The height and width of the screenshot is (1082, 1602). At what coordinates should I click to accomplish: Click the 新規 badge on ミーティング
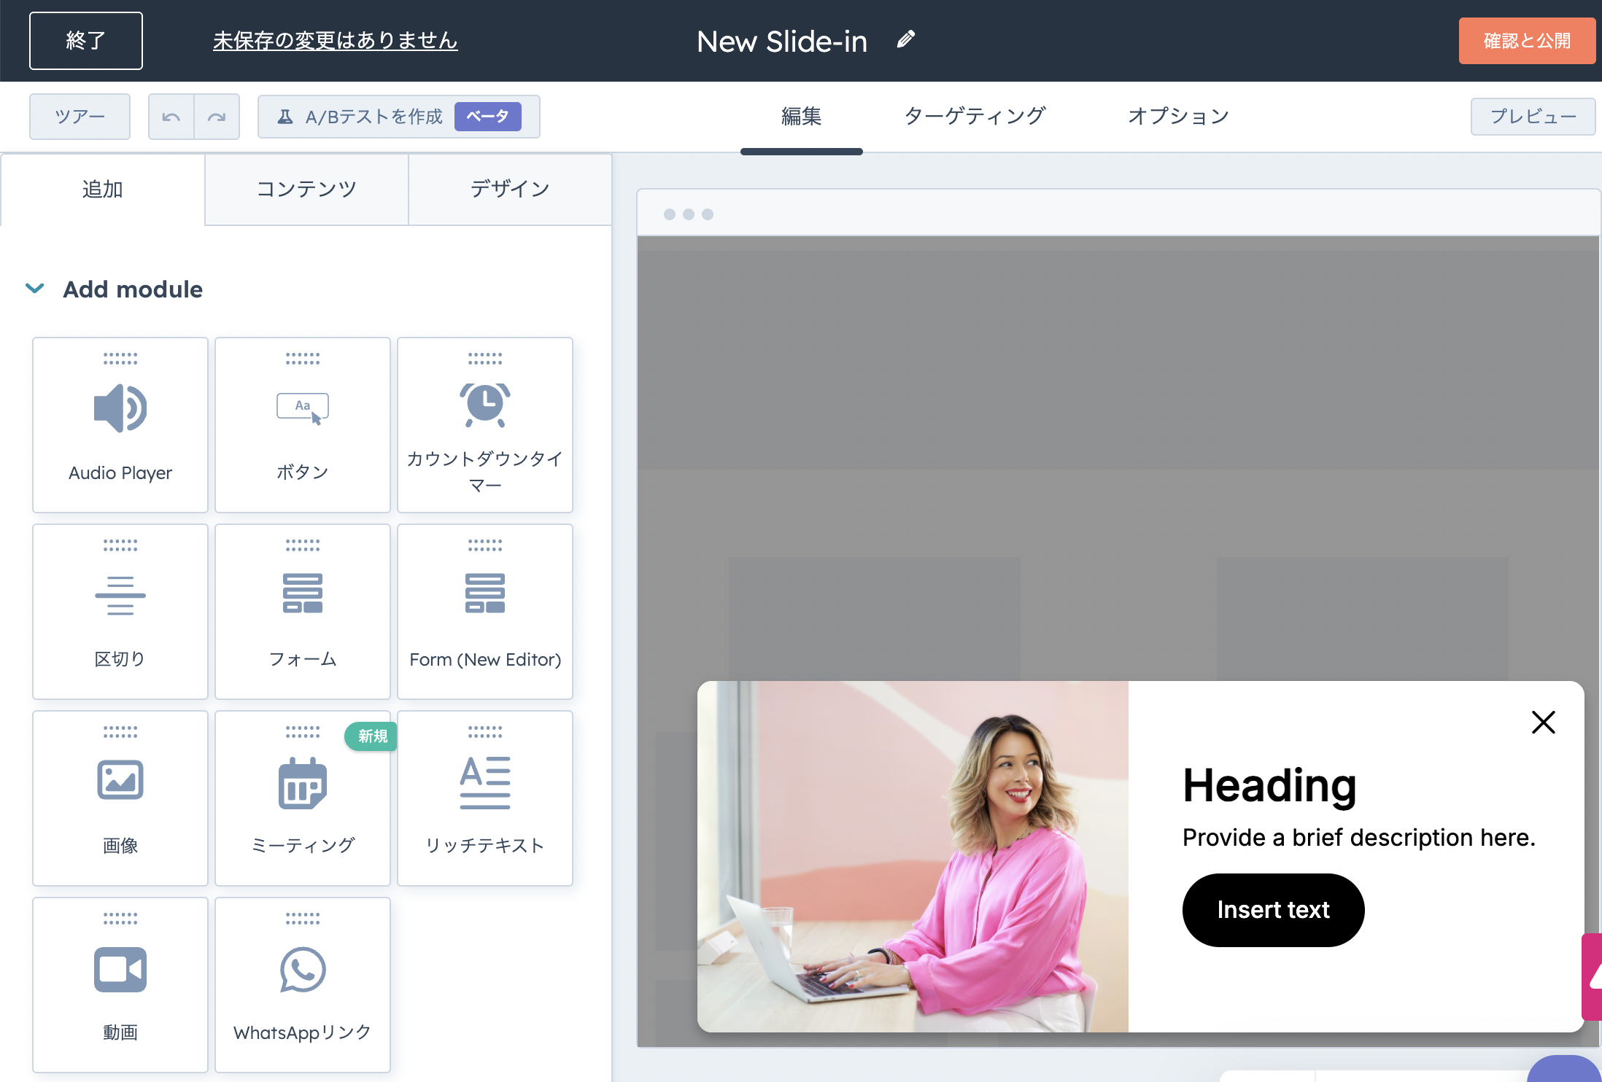point(372,736)
